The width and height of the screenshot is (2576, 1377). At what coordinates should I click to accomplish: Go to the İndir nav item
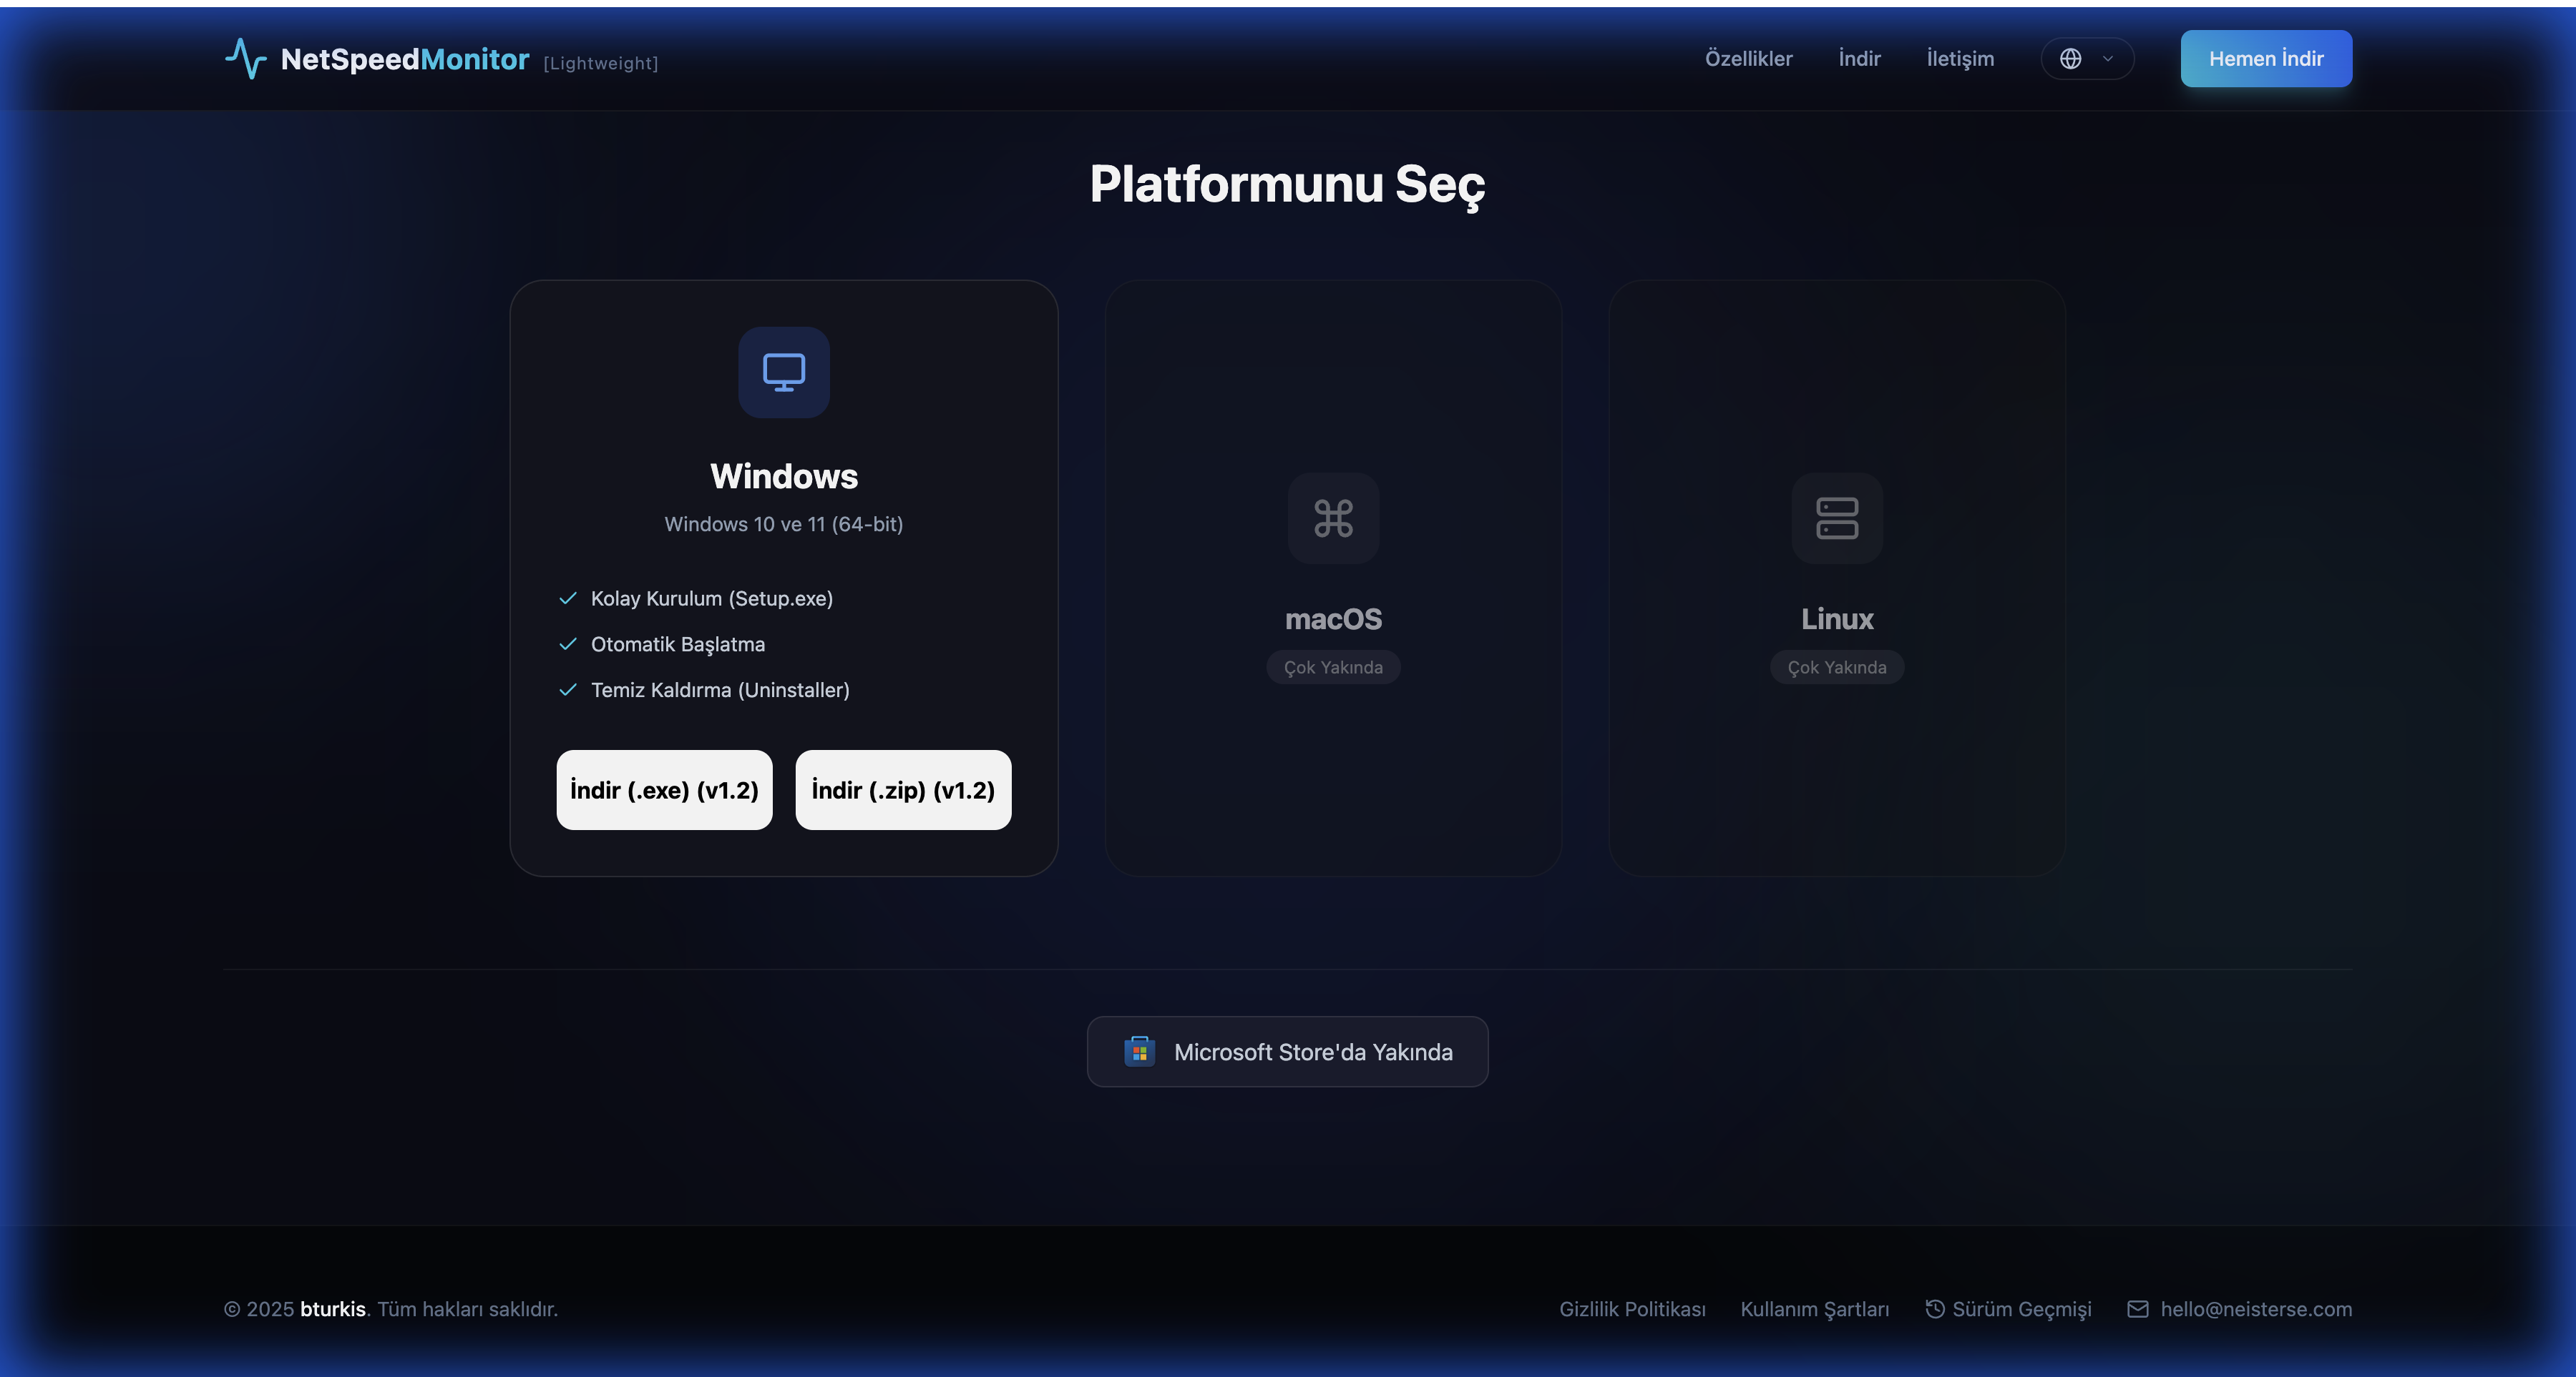[1859, 59]
